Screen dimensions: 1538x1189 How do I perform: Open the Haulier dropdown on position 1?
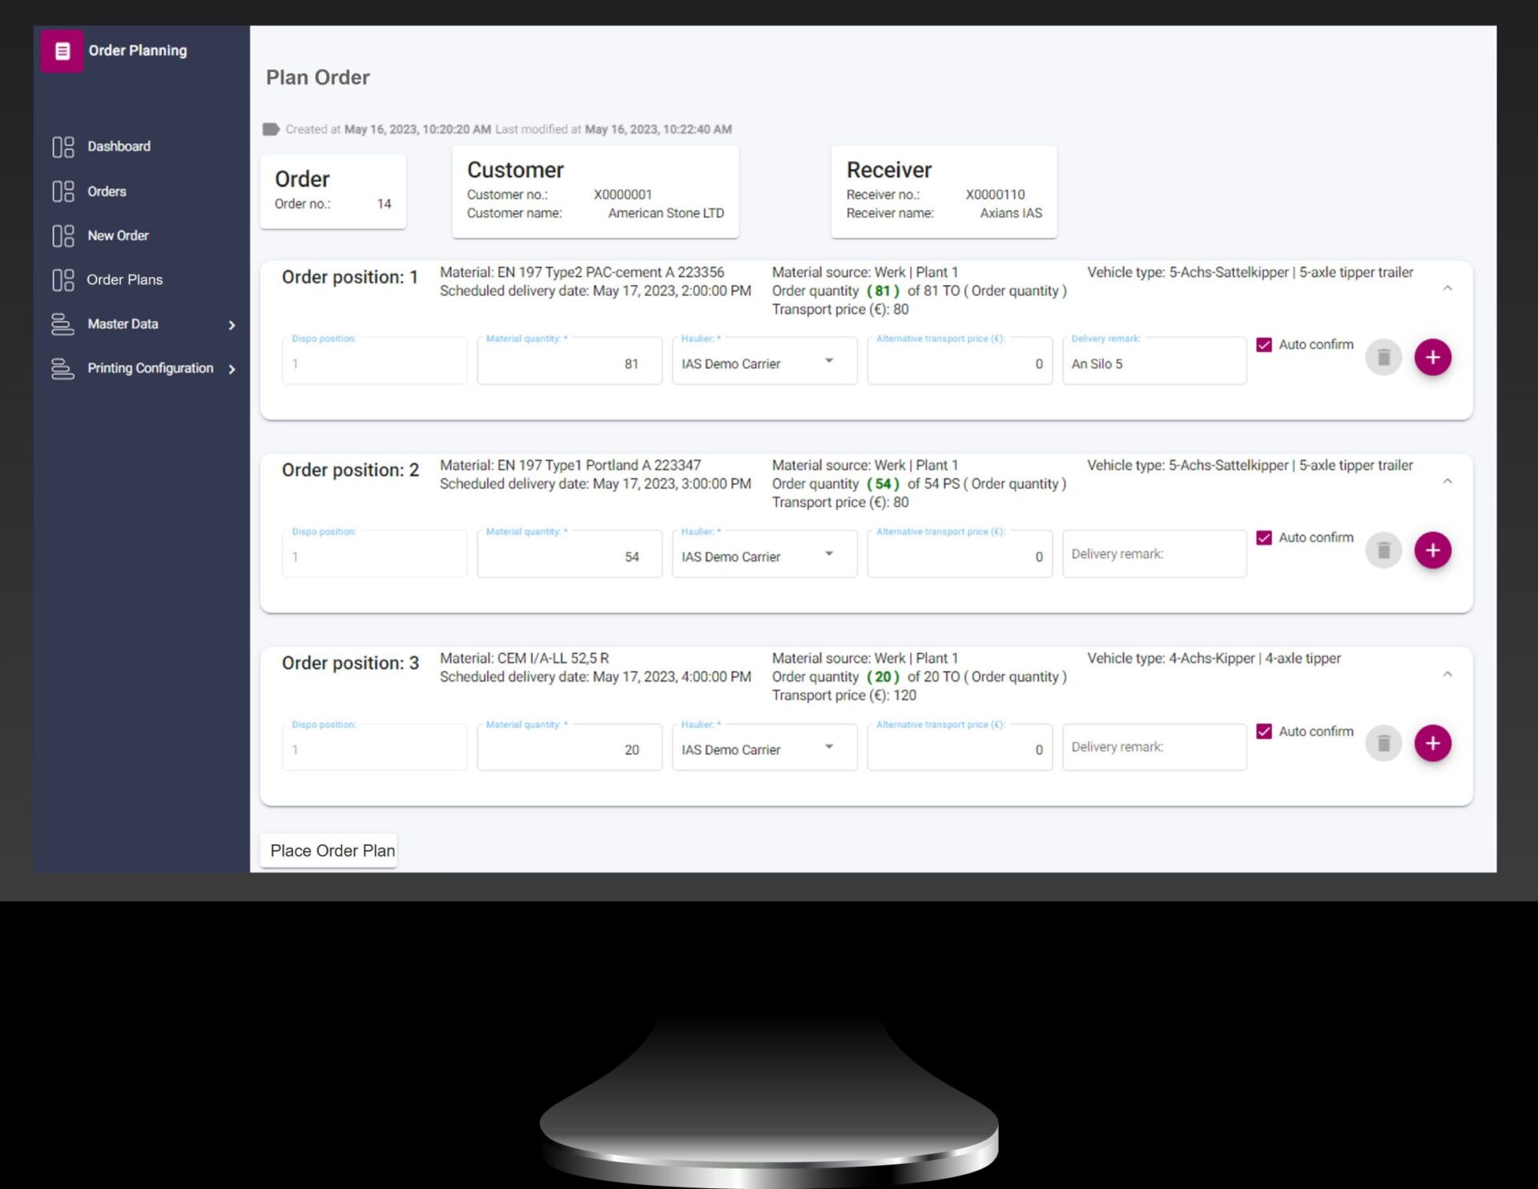(x=831, y=361)
